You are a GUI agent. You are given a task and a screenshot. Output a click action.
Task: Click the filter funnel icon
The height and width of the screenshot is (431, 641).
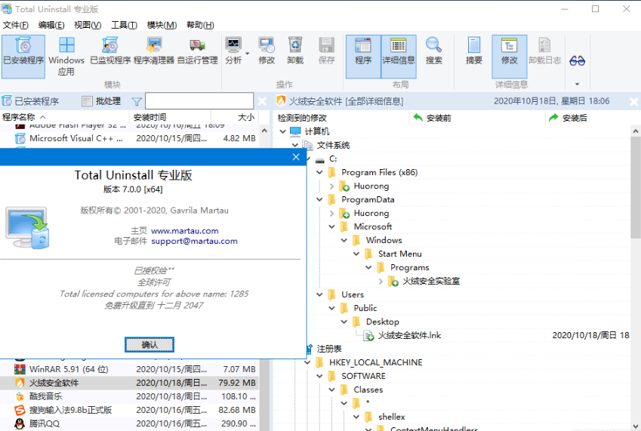click(x=137, y=101)
